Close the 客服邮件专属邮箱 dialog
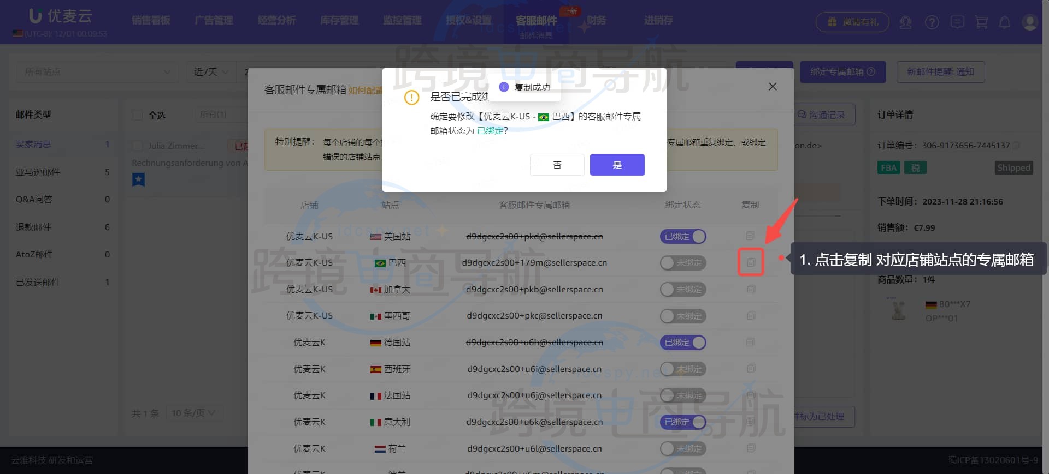This screenshot has height=474, width=1049. pos(773,87)
